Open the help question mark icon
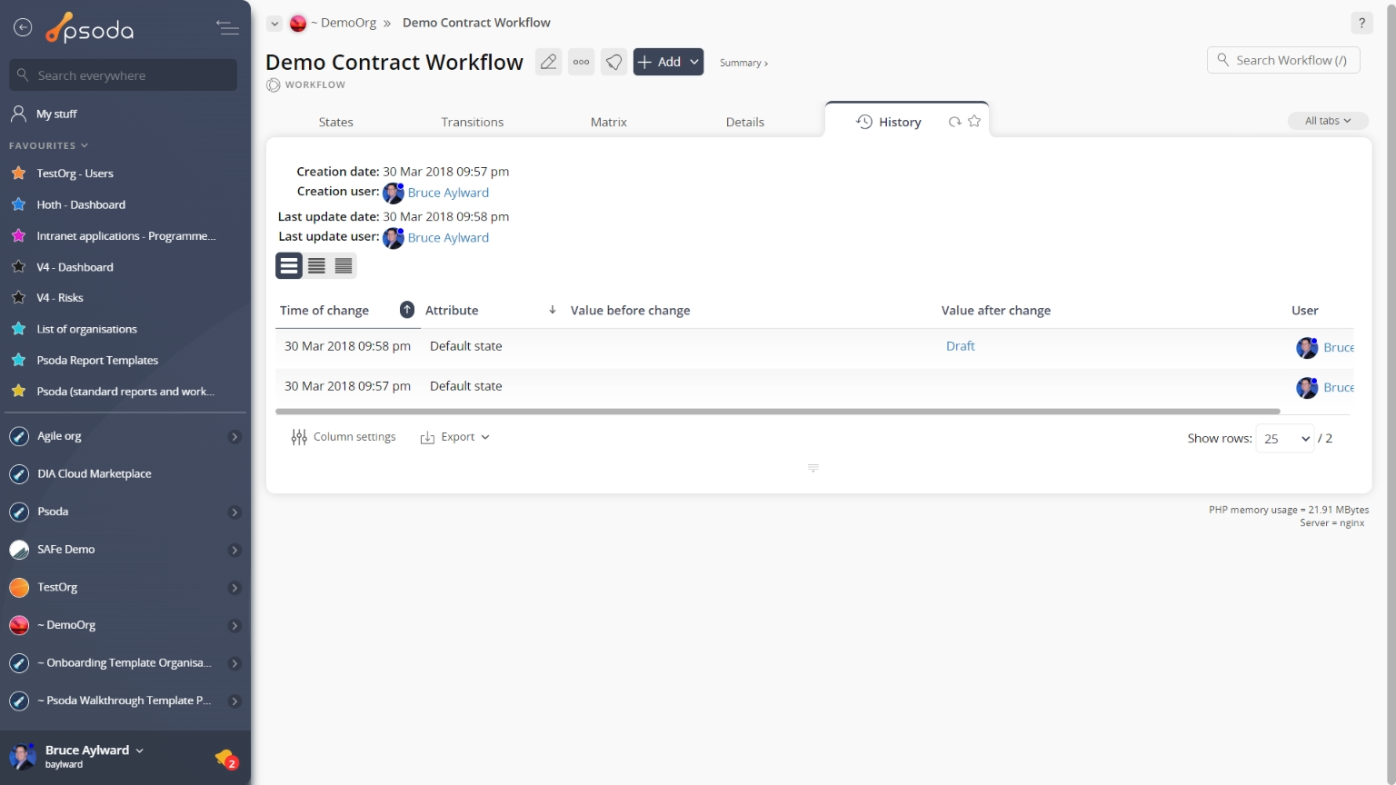 1361,23
